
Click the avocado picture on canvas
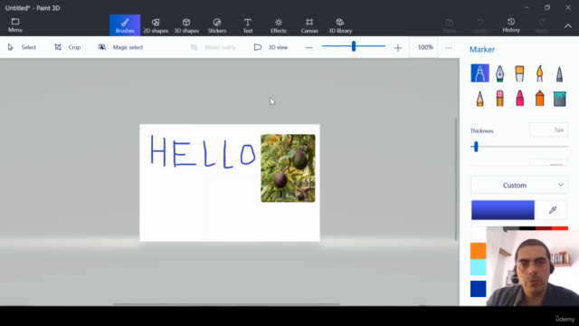pyautogui.click(x=288, y=168)
